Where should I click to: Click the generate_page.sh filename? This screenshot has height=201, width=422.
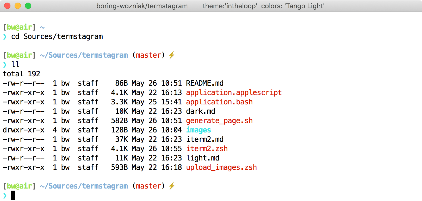coord(219,120)
